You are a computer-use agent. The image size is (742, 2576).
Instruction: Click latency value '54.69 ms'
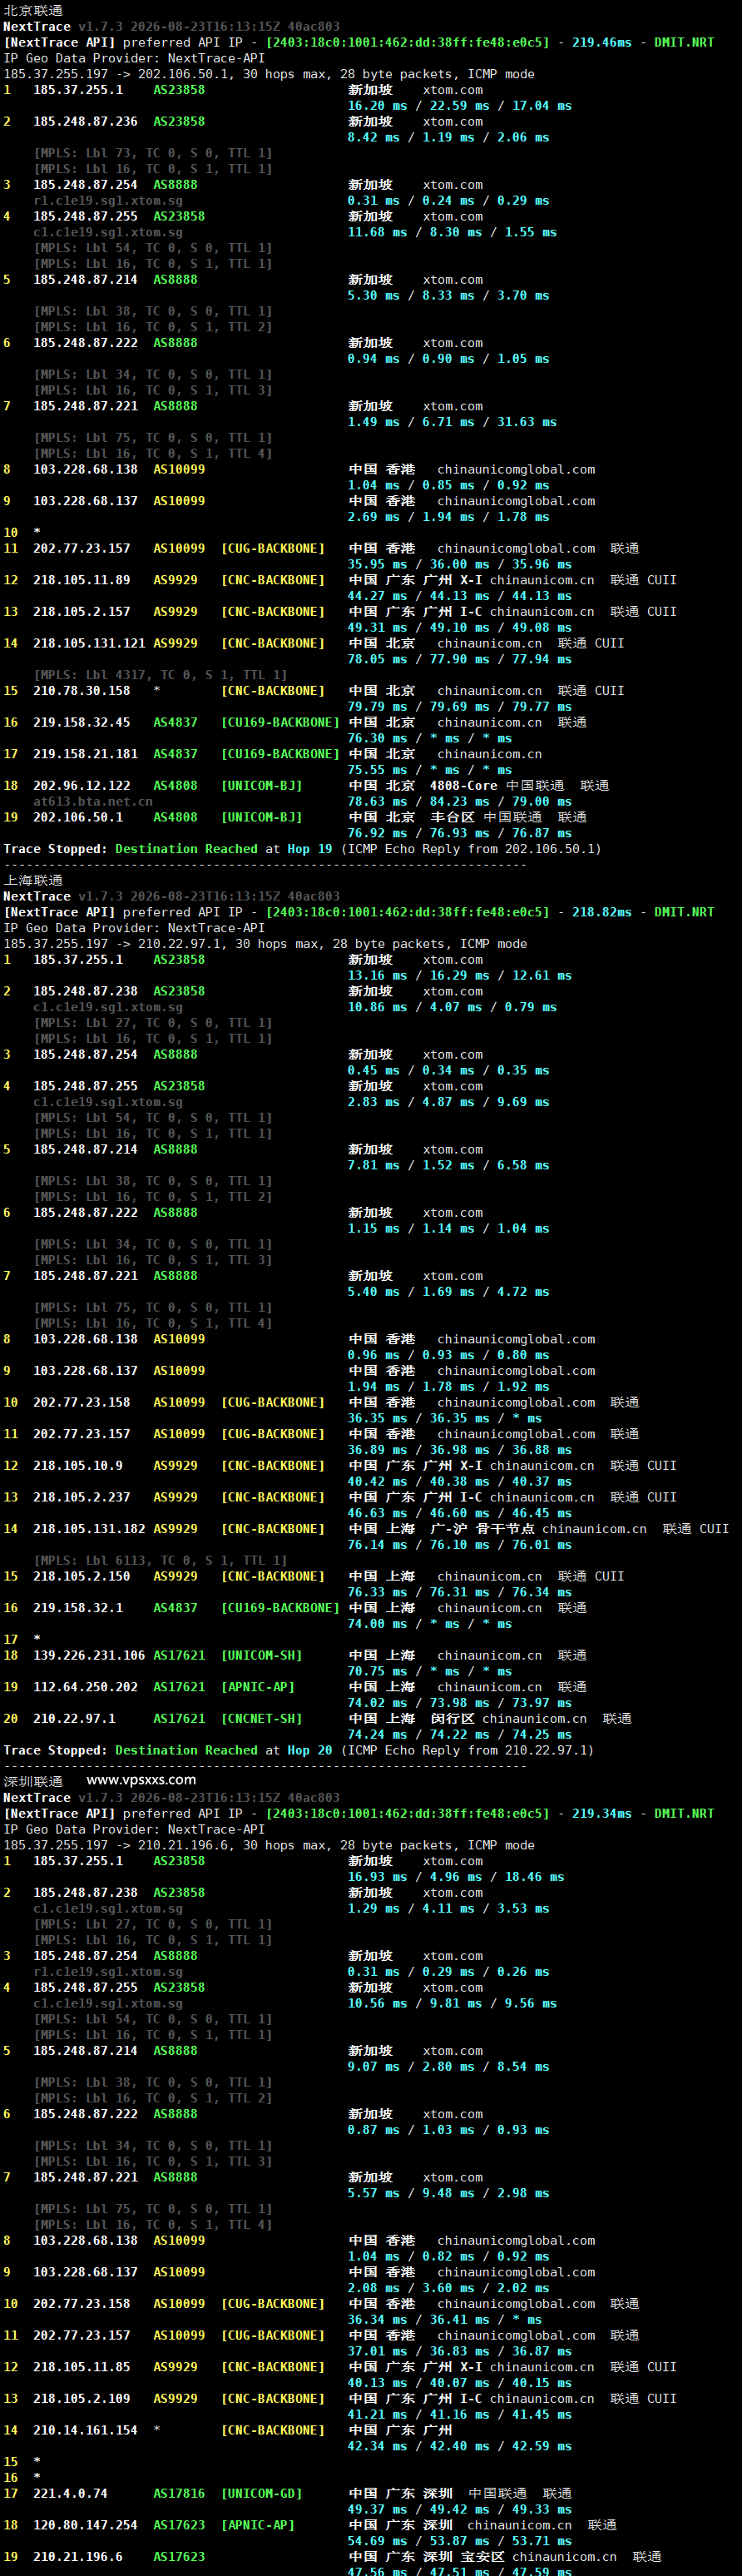tap(377, 2541)
